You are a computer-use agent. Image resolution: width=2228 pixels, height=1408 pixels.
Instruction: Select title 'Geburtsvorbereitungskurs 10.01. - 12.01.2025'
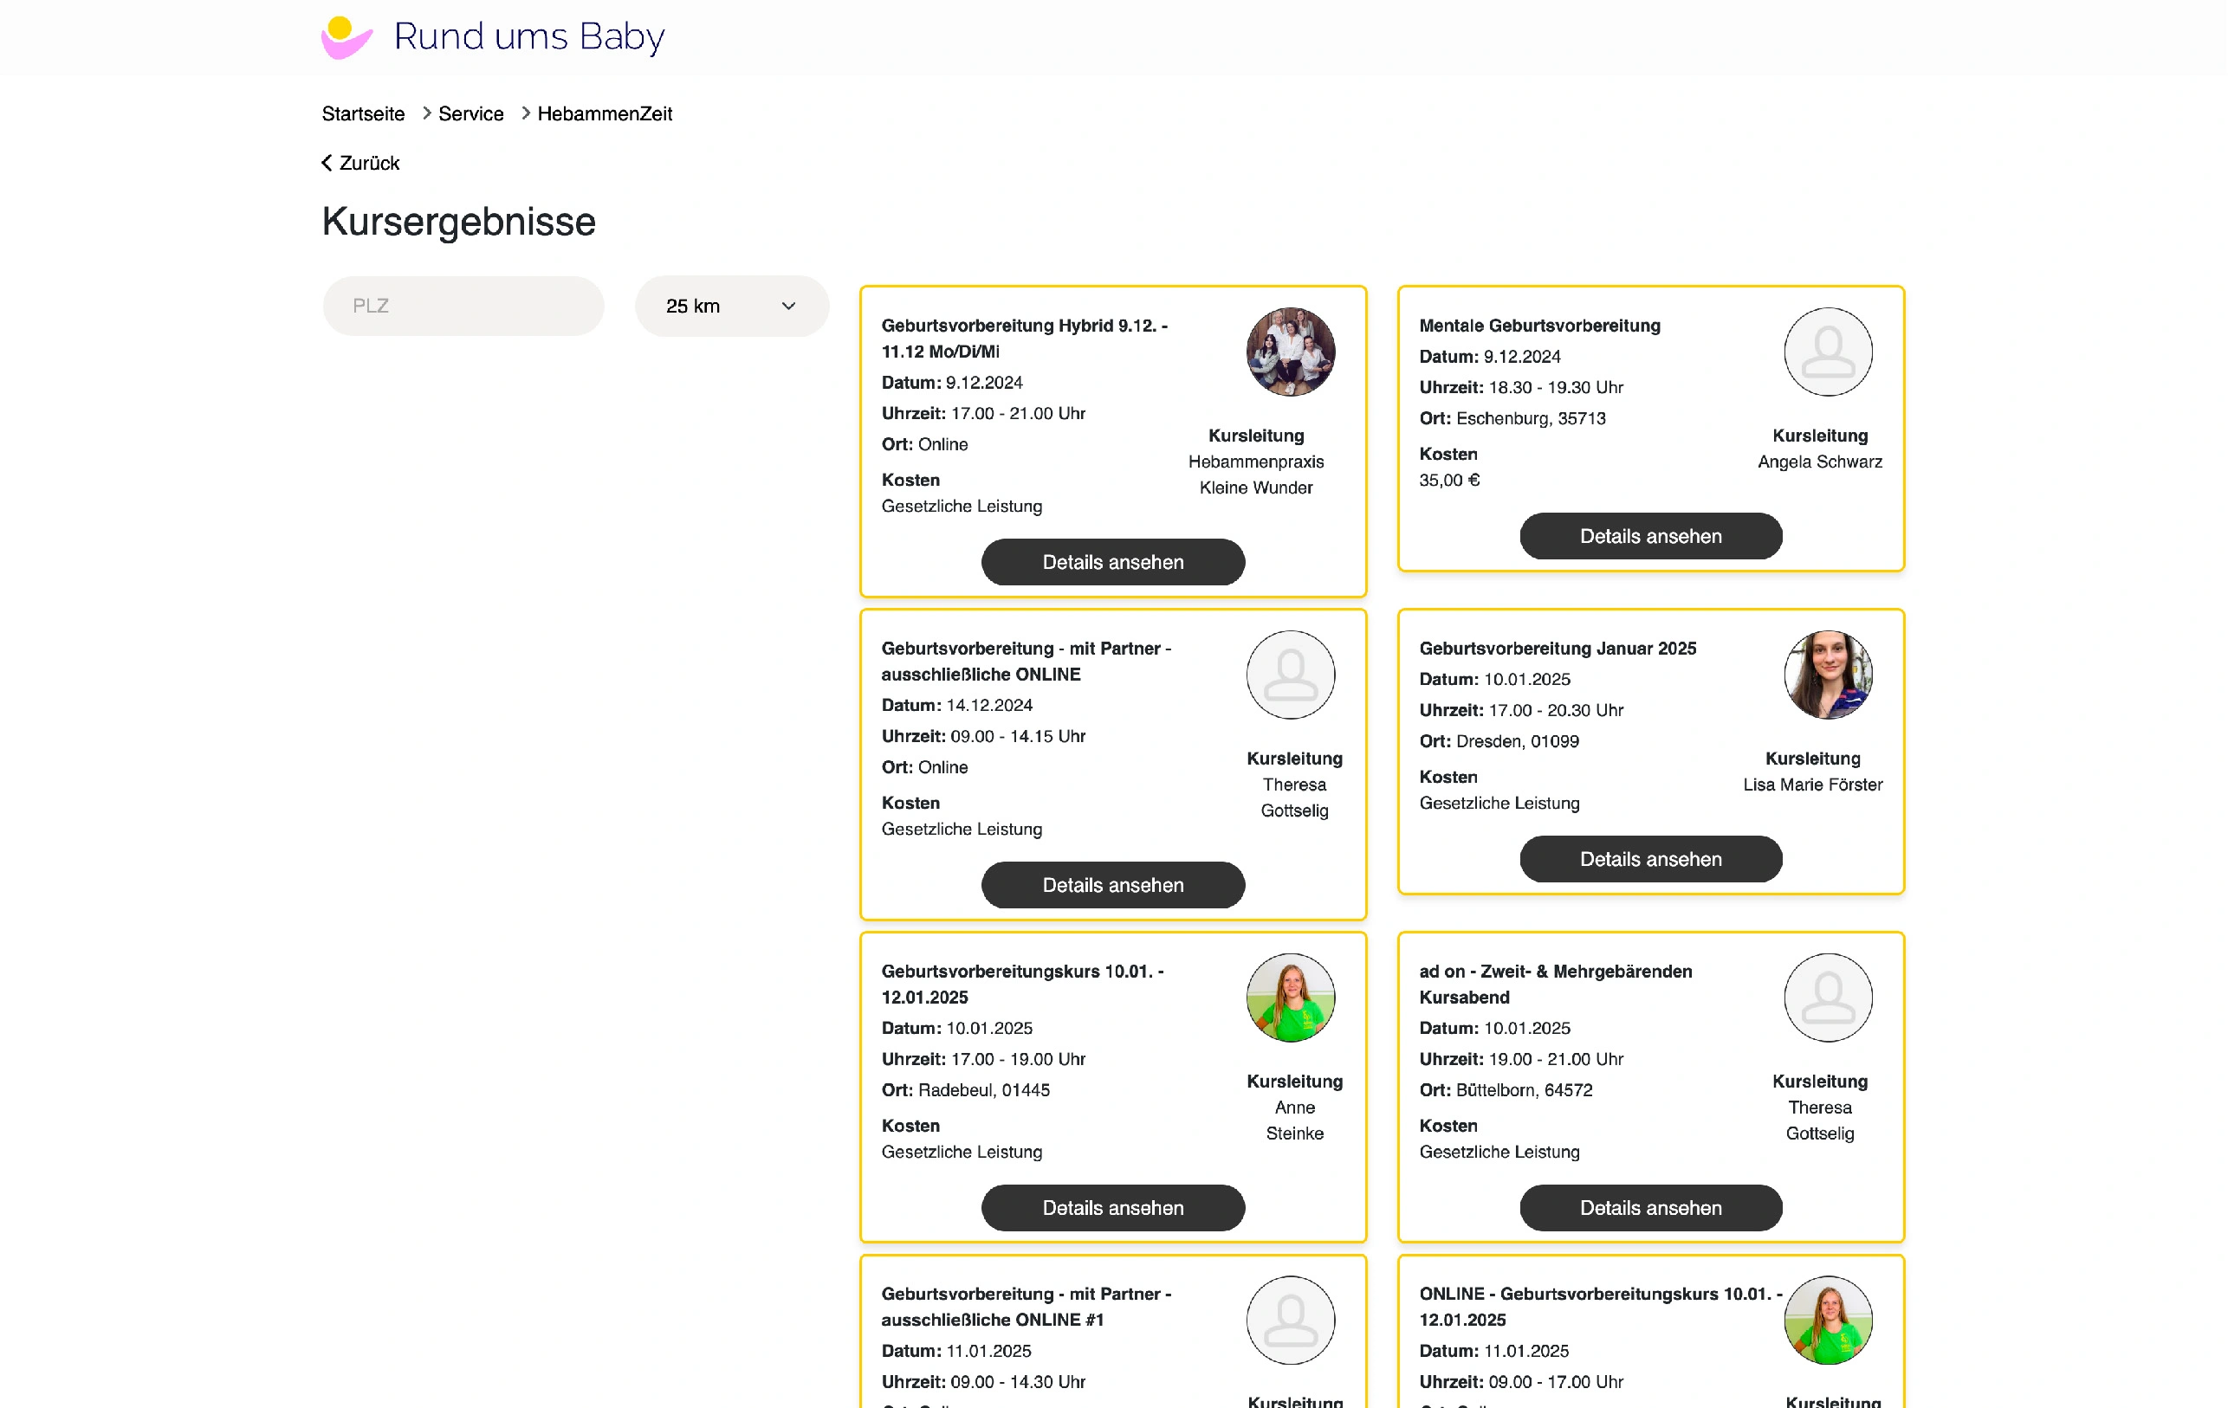tap(1022, 985)
